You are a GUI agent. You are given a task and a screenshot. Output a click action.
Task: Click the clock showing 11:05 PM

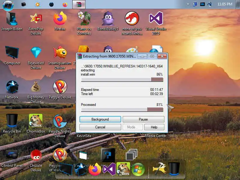(225, 4)
